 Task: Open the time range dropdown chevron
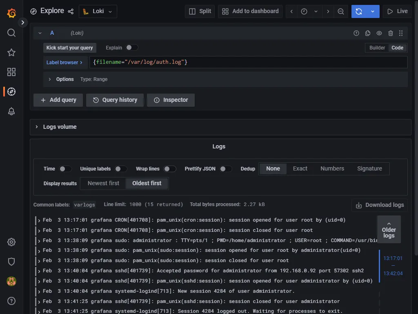click(x=316, y=11)
